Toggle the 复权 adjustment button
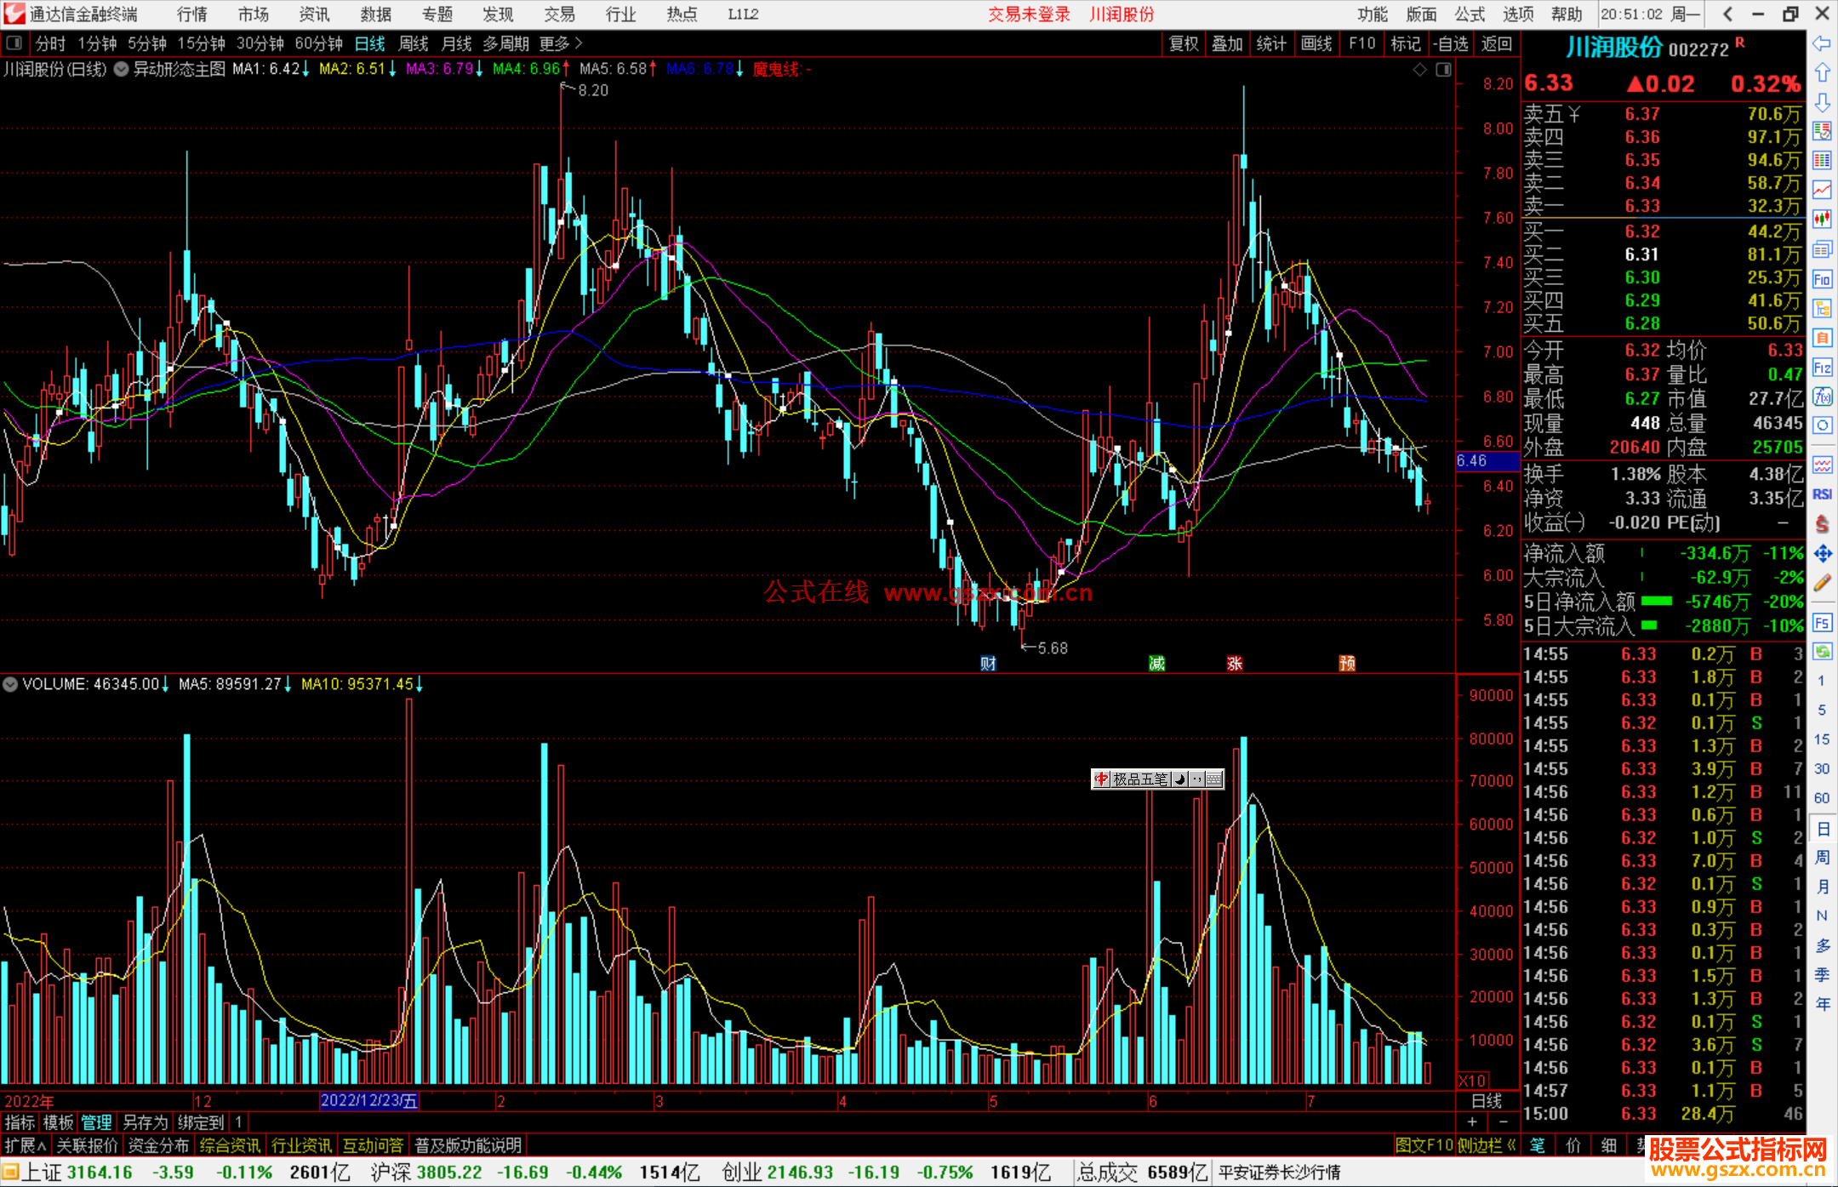Image resolution: width=1838 pixels, height=1187 pixels. point(1183,43)
